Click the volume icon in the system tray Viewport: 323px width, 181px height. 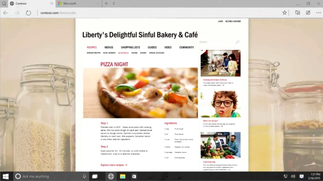pyautogui.click(x=293, y=176)
